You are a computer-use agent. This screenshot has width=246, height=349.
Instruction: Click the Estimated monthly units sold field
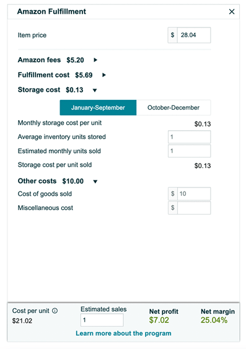[x=189, y=151]
